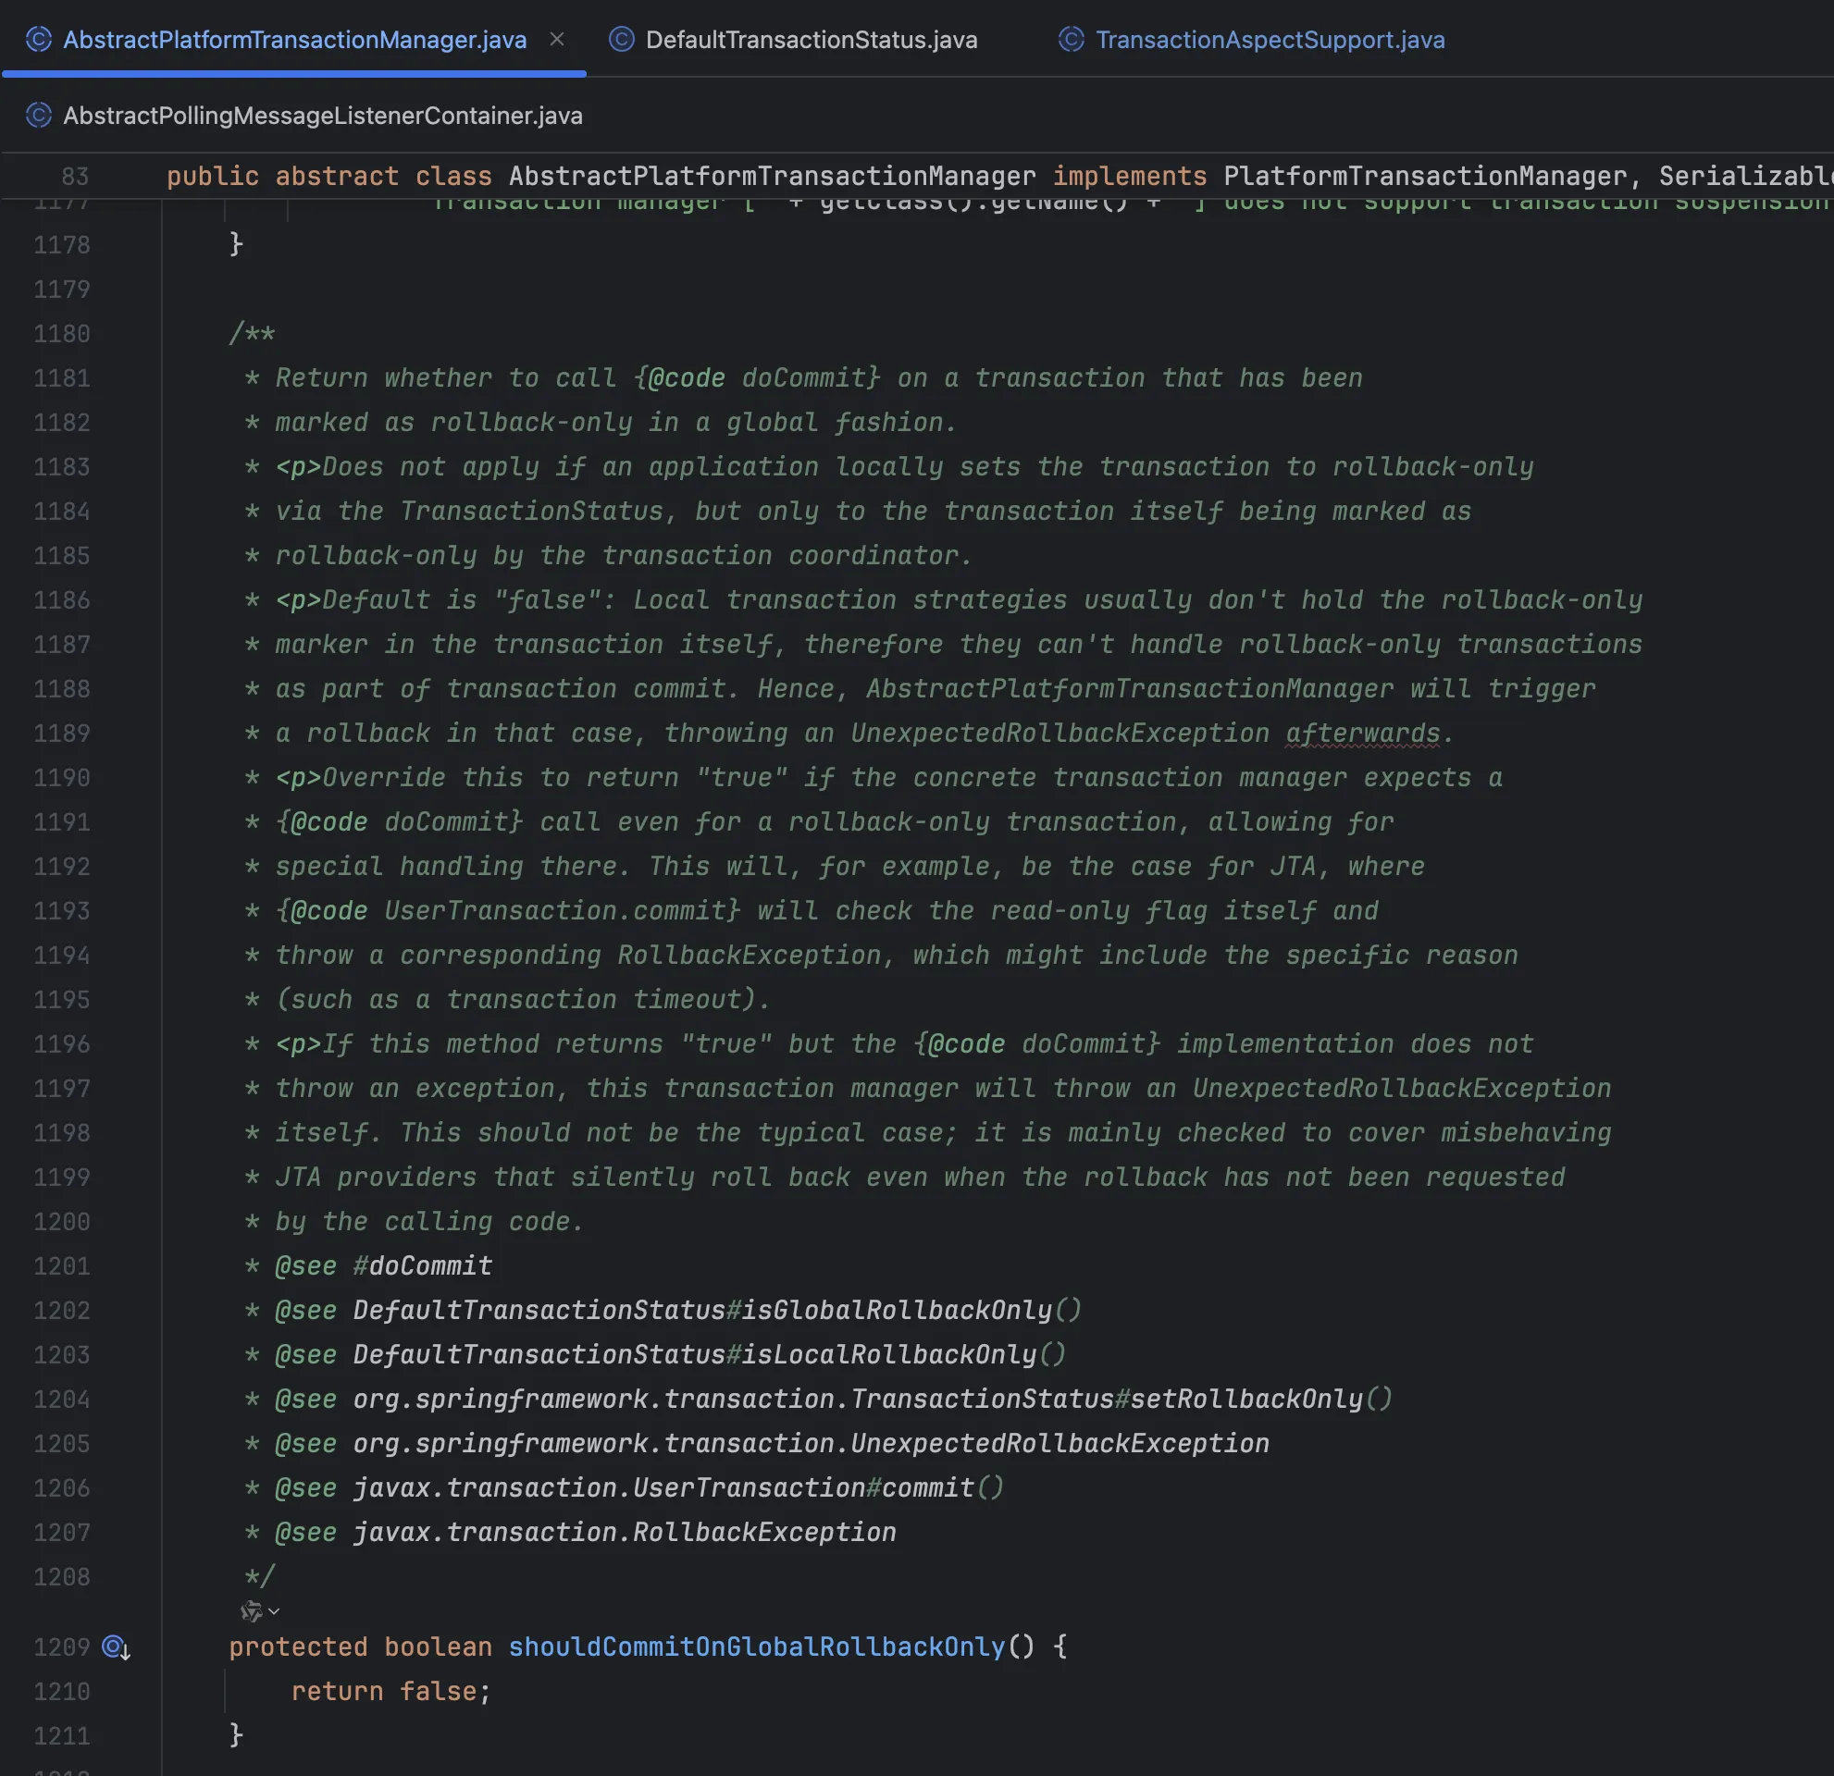Viewport: 1834px width, 1776px height.
Task: Click line number 1180 in the gutter
Action: pos(62,334)
